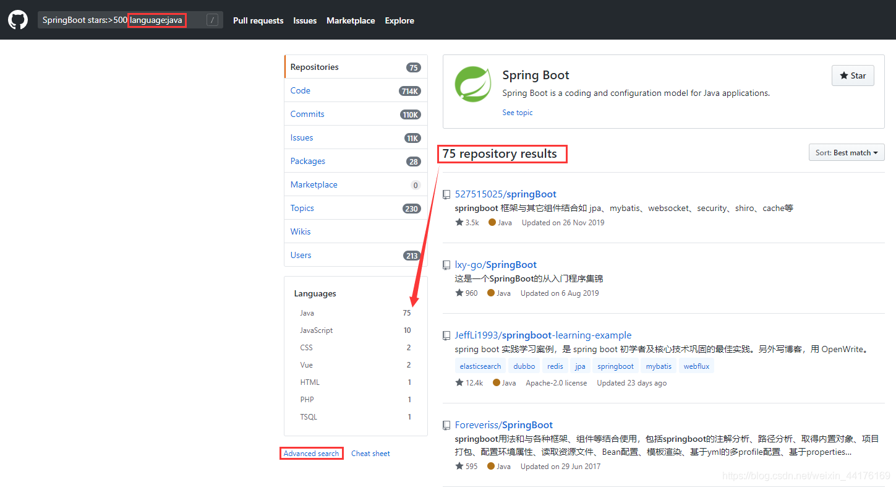Open the Advanced search link

coord(311,454)
